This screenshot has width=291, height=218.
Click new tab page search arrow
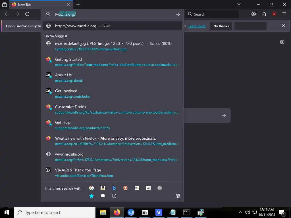(x=224, y=116)
